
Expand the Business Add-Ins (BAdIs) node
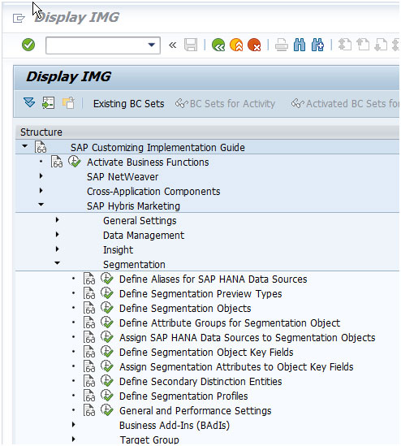point(74,425)
